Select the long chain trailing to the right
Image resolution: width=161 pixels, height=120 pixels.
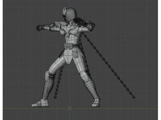[x=109, y=66]
